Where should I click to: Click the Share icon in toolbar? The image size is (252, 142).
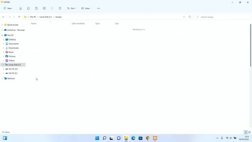[52, 8]
